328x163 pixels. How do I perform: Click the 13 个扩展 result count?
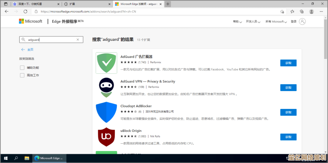(143, 40)
